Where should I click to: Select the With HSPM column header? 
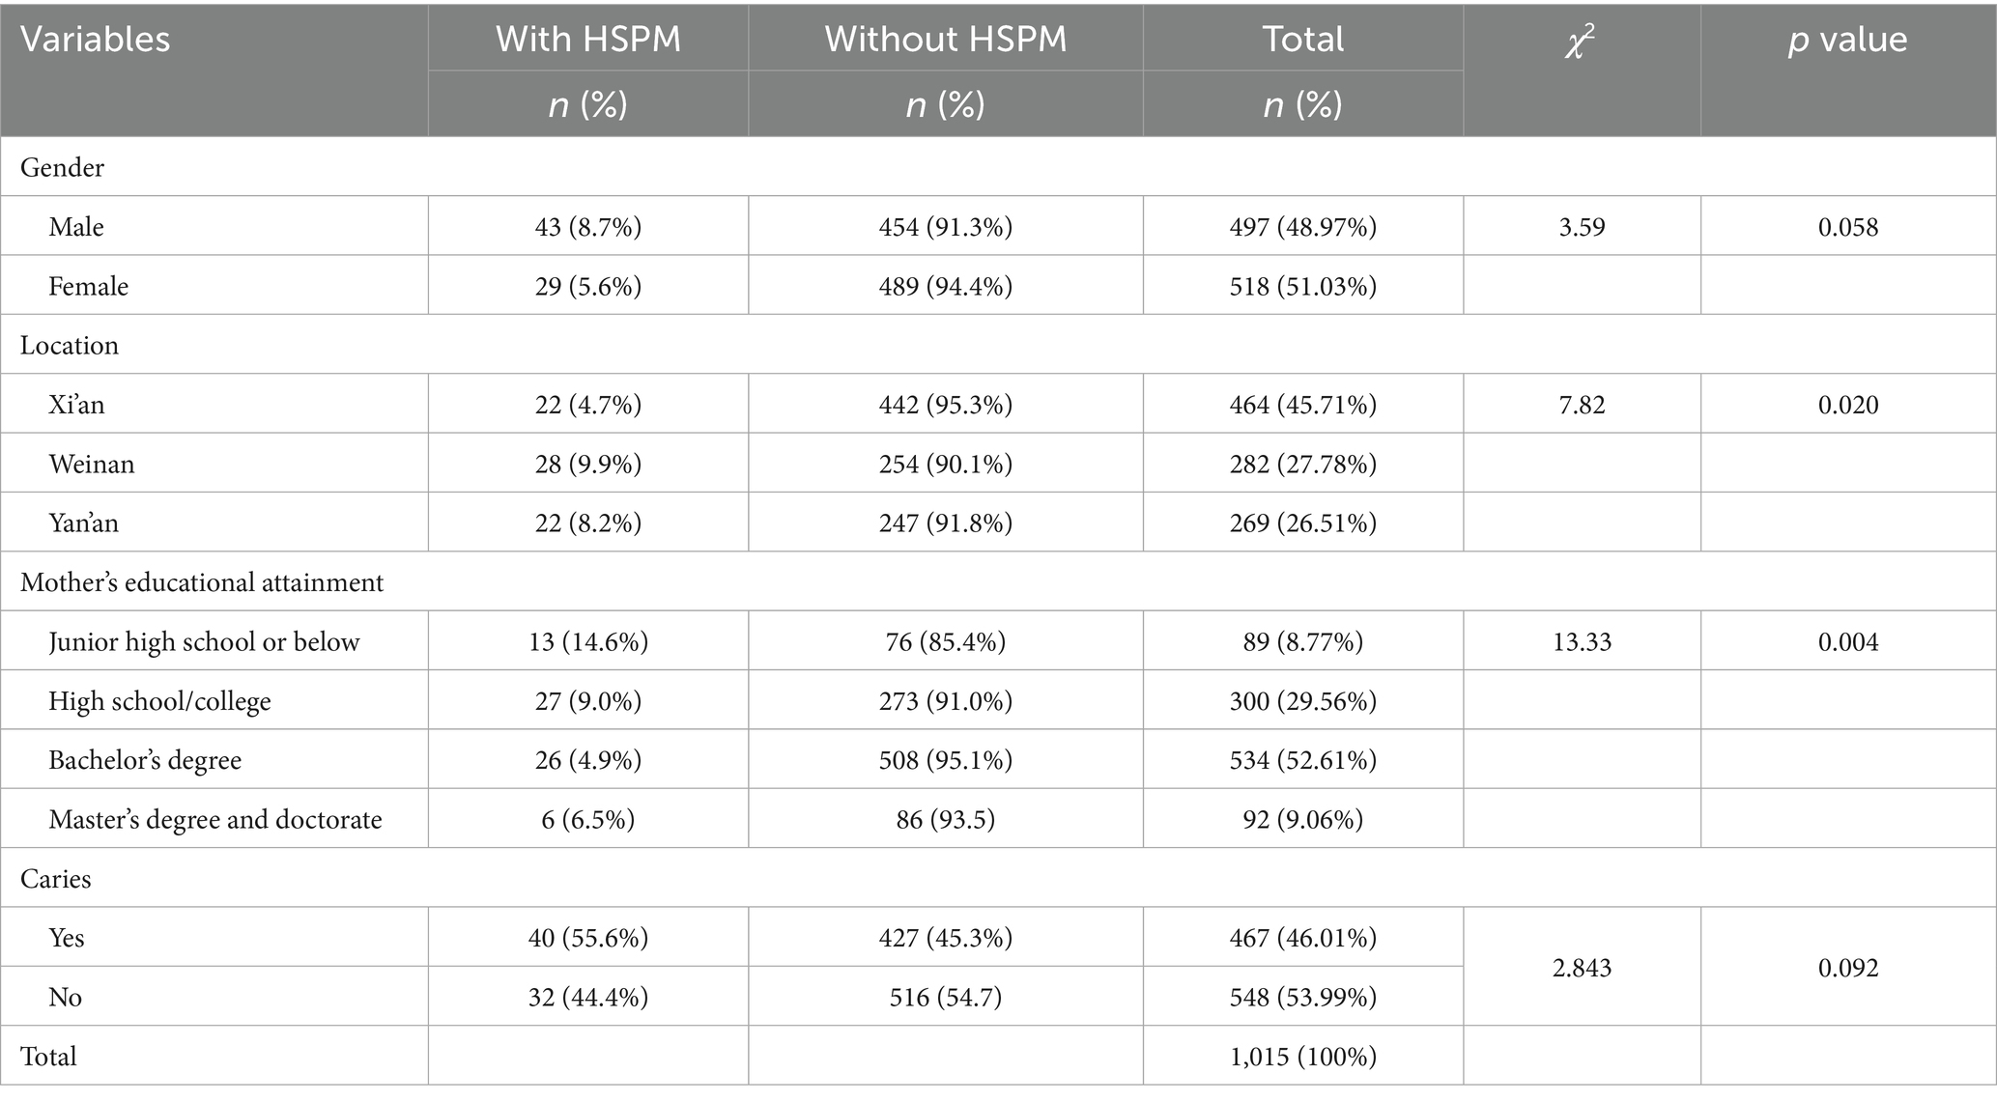click(587, 40)
